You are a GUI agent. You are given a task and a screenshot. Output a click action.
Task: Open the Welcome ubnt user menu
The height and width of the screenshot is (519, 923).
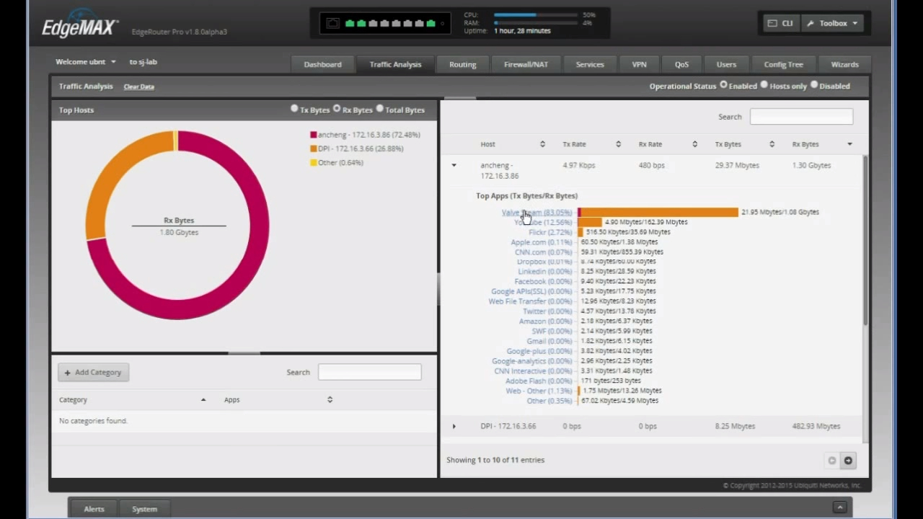(85, 62)
